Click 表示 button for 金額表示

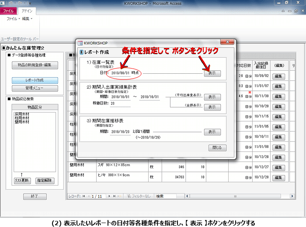(x=212, y=107)
